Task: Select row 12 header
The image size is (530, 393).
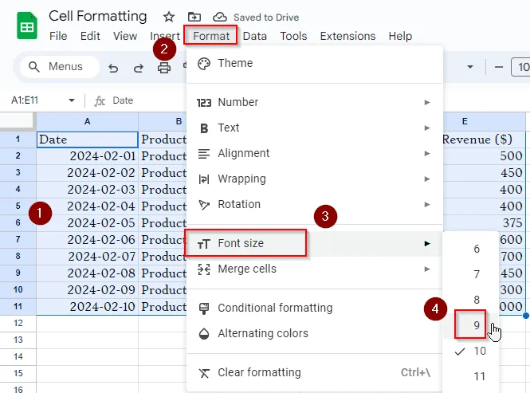Action: (x=18, y=324)
